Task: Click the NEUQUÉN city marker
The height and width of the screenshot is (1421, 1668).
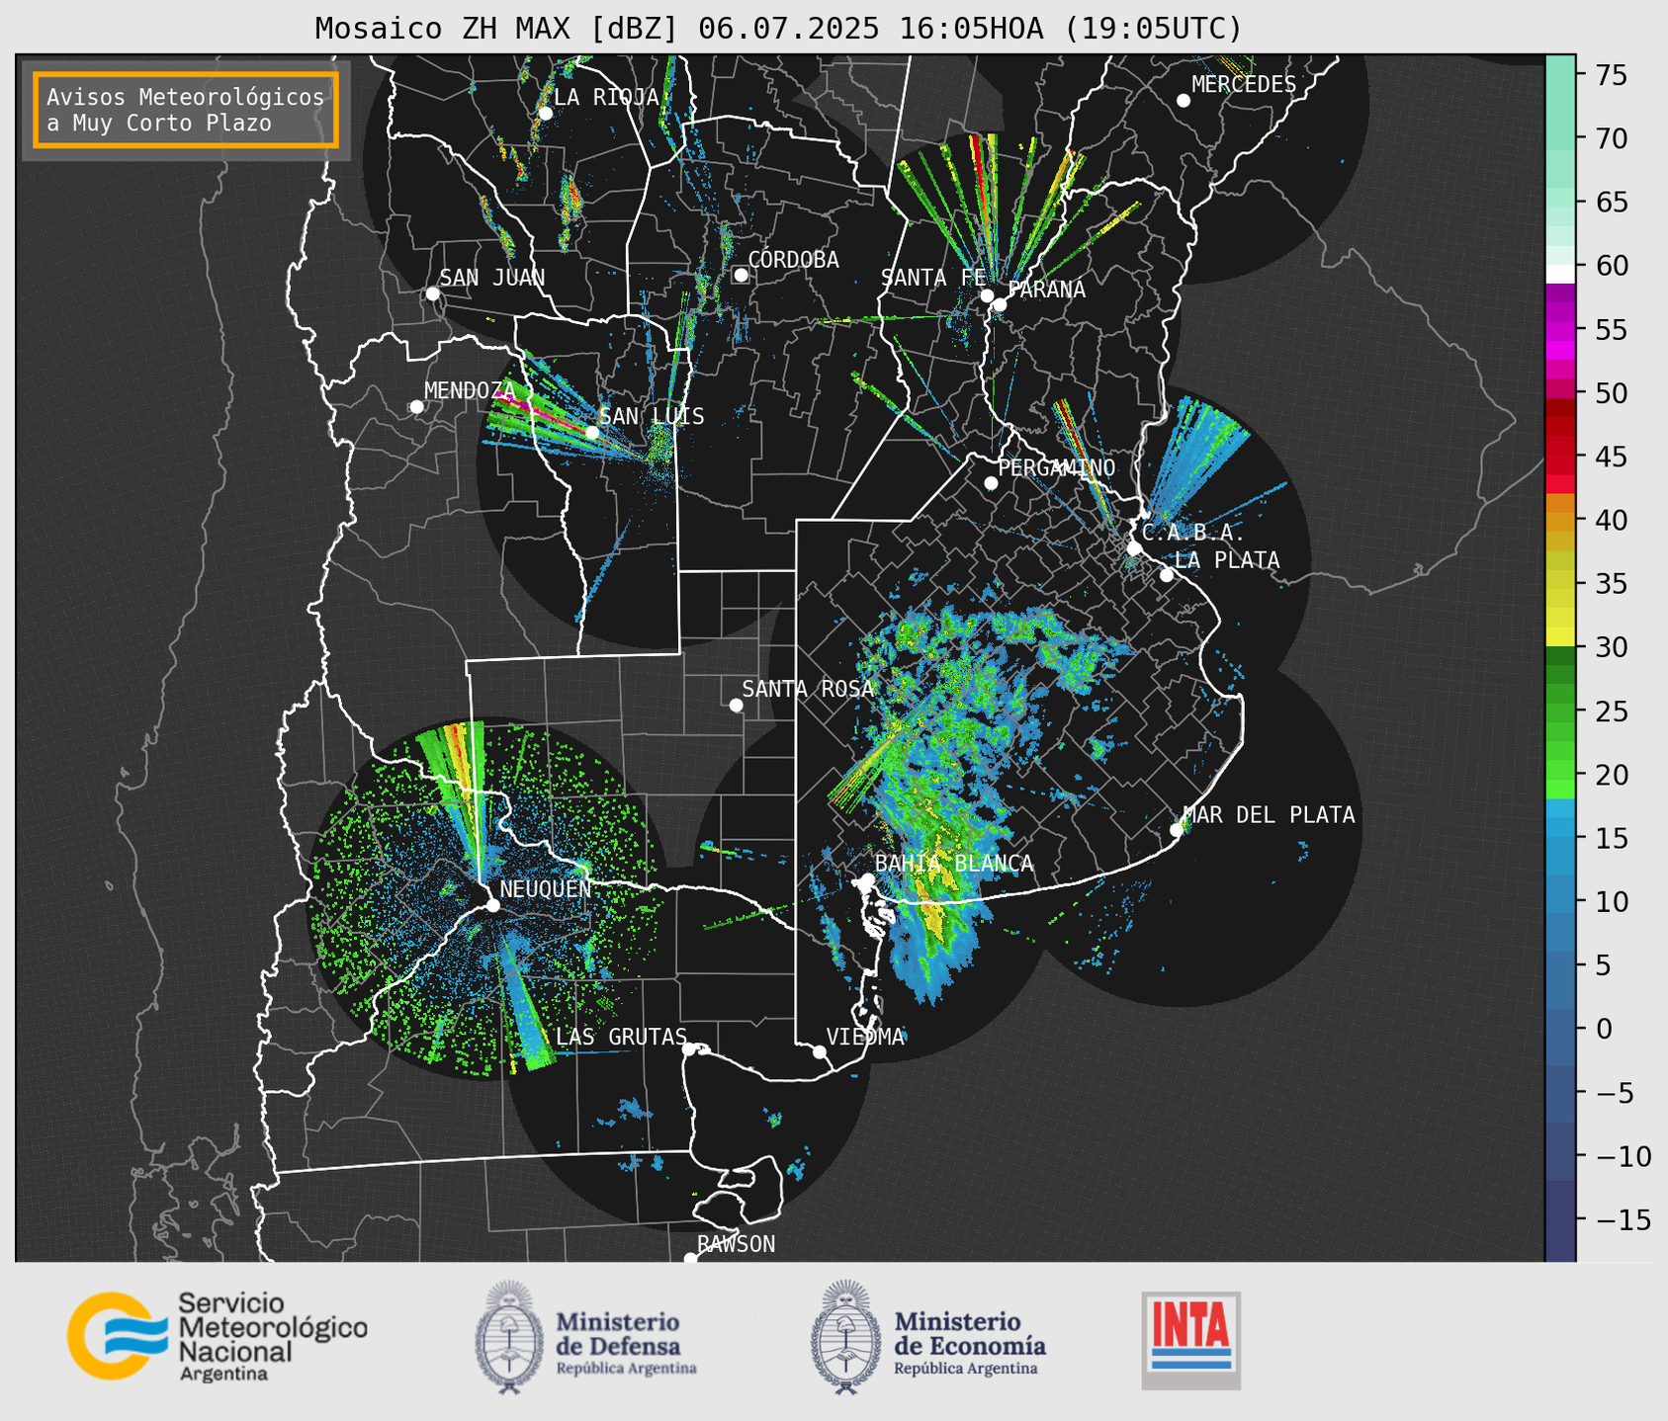Action: (x=492, y=905)
